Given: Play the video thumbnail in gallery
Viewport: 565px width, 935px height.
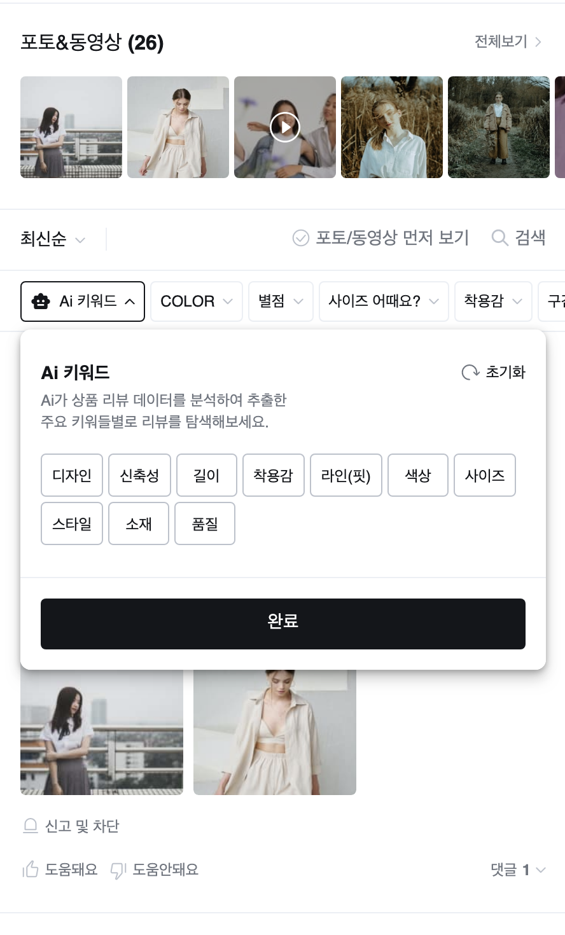Looking at the screenshot, I should 285,127.
